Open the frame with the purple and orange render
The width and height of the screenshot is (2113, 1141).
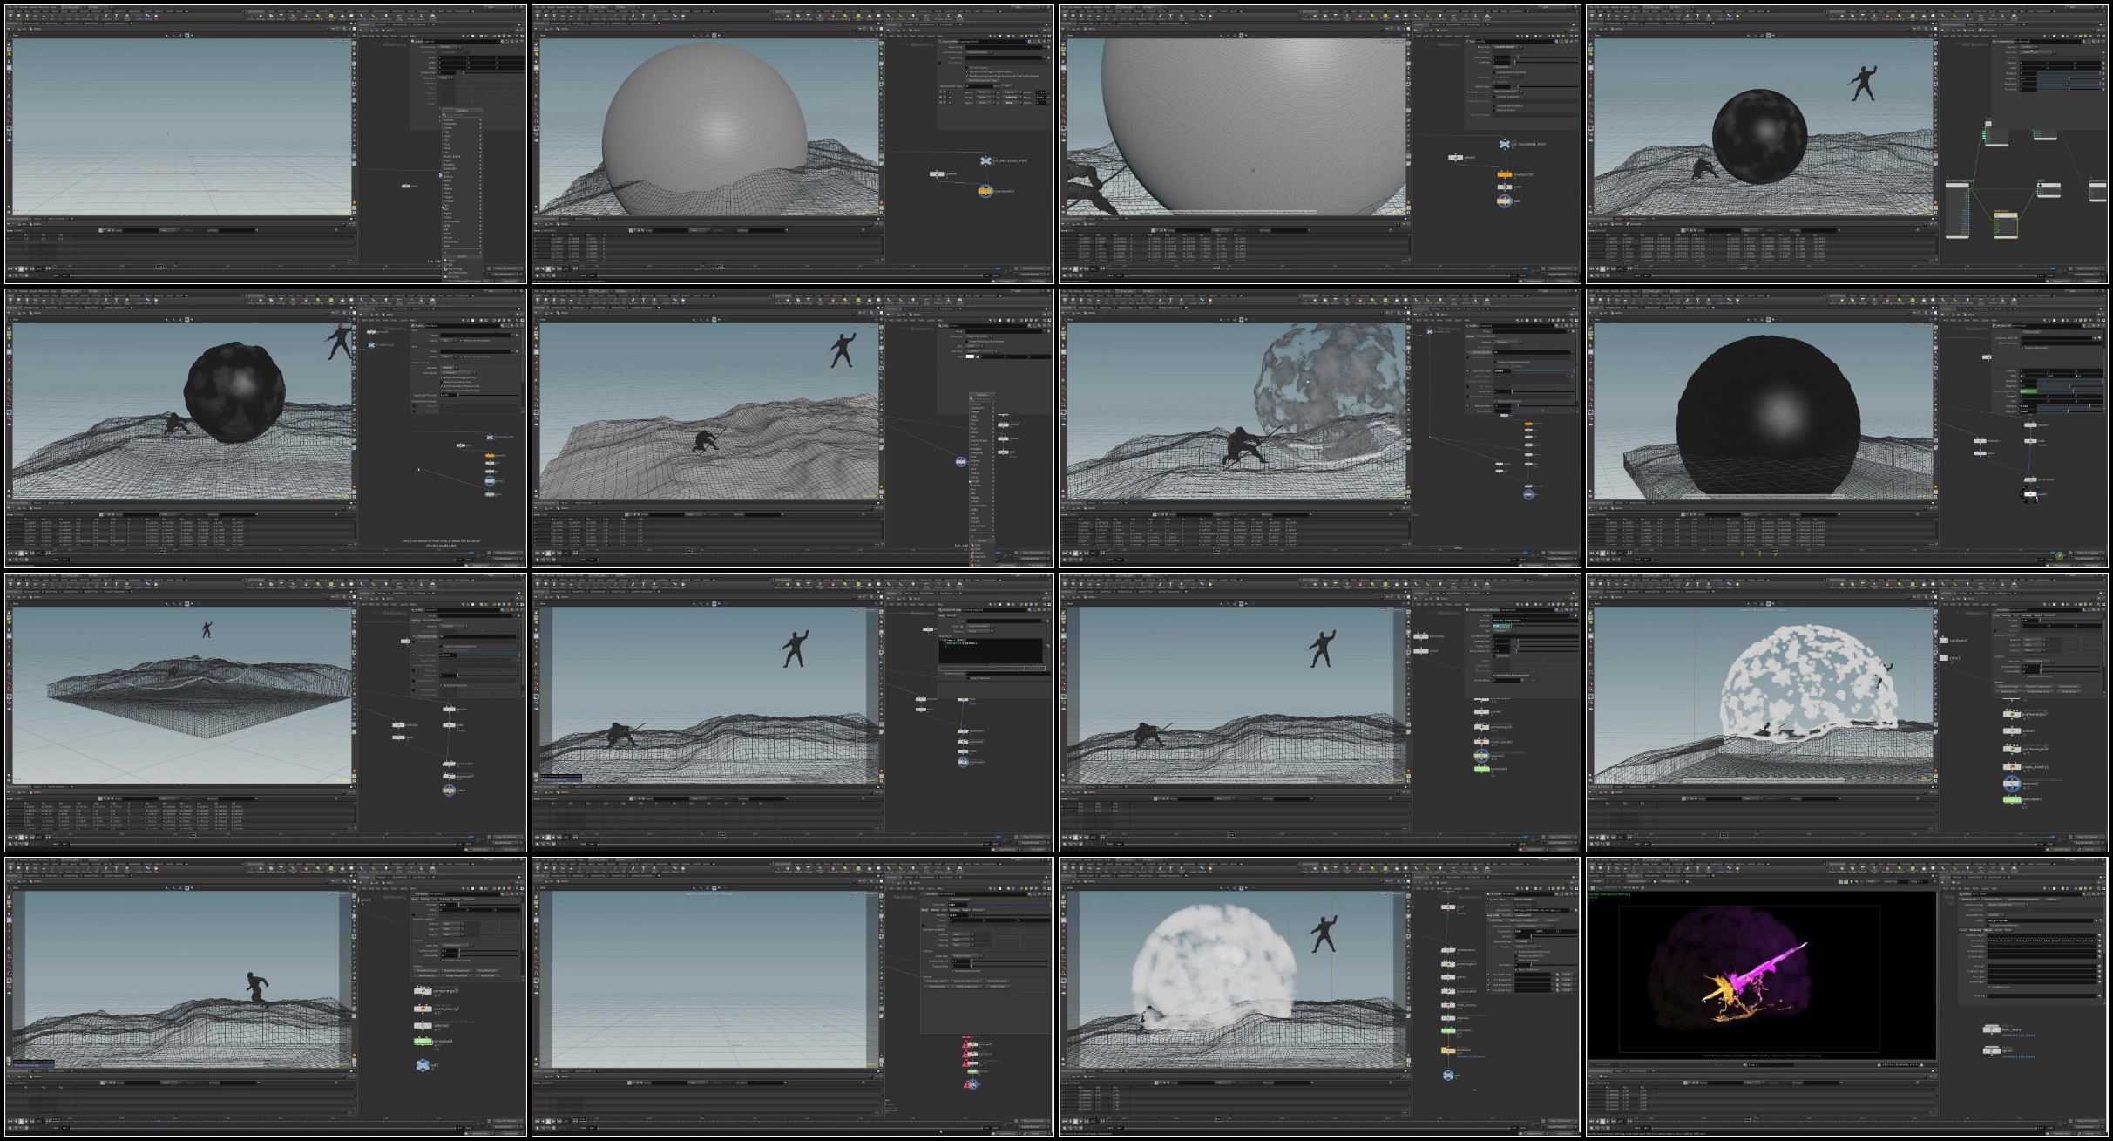click(1847, 997)
